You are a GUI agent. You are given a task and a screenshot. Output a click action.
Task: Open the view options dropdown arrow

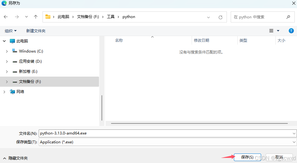click(x=278, y=31)
